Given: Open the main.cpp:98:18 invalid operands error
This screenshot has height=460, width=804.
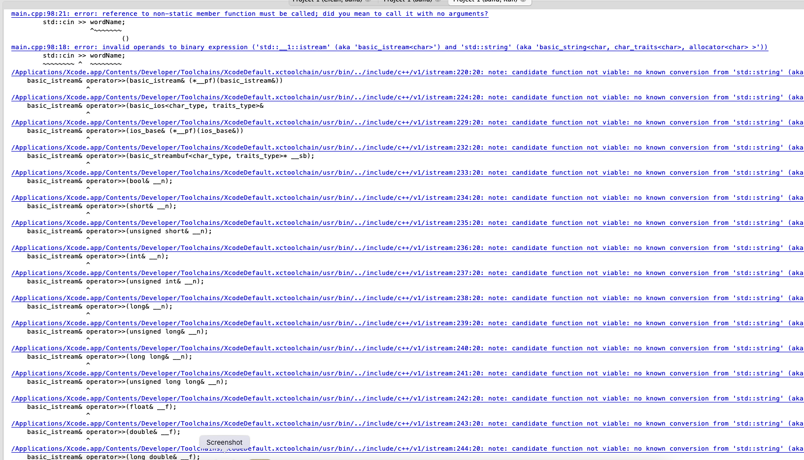Looking at the screenshot, I should [389, 47].
